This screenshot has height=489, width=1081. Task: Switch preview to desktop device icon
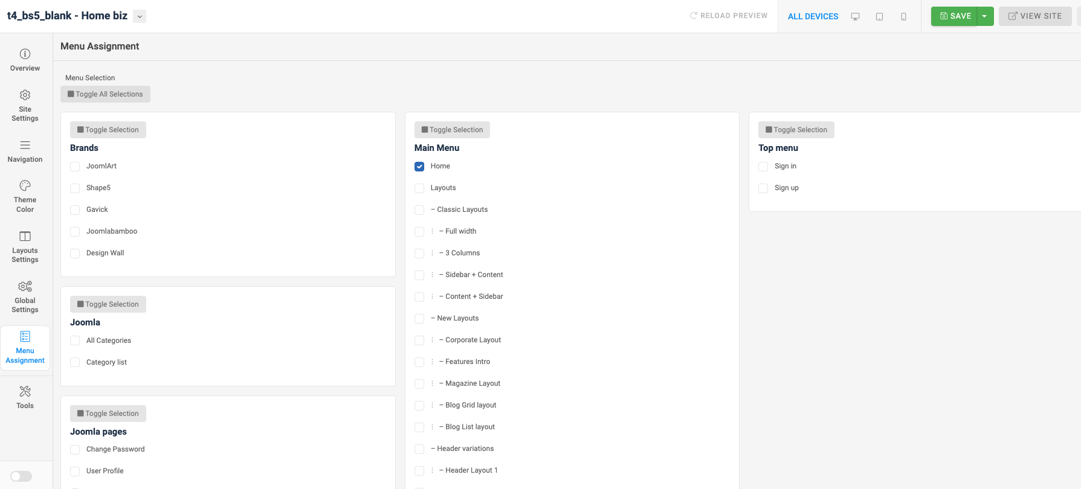coord(855,16)
